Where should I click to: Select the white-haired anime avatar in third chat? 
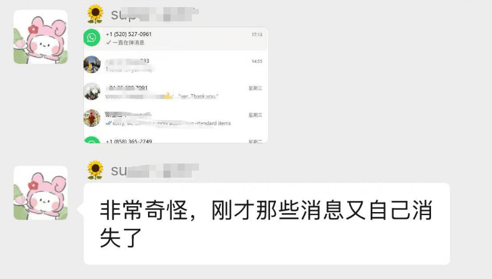tap(92, 91)
